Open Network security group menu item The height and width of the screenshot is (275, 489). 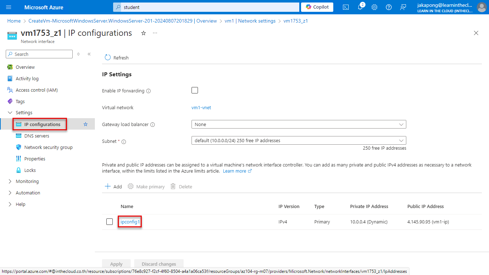tap(48, 147)
